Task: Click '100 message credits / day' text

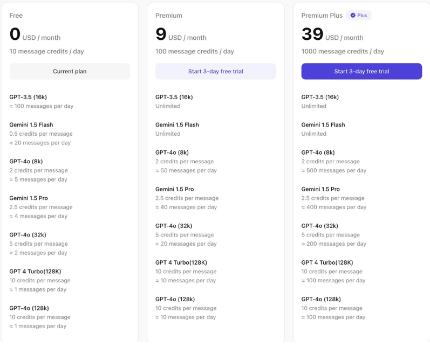Action: [x=195, y=52]
